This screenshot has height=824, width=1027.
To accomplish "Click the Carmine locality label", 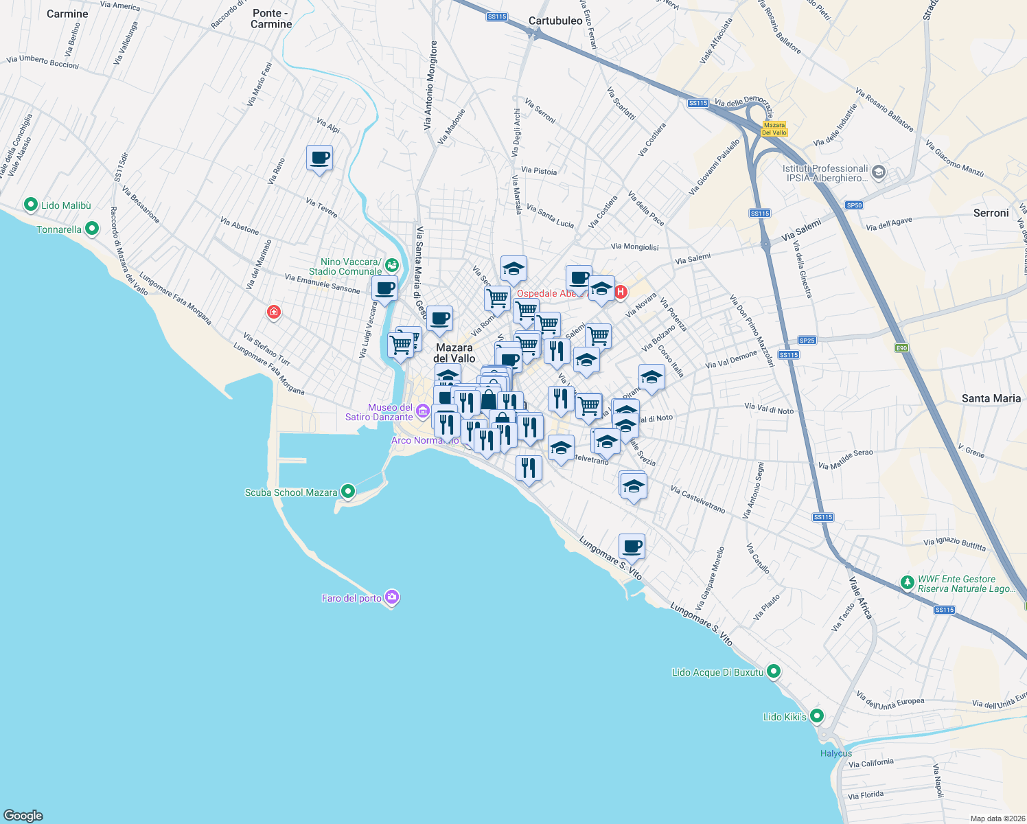I will pyautogui.click(x=67, y=14).
